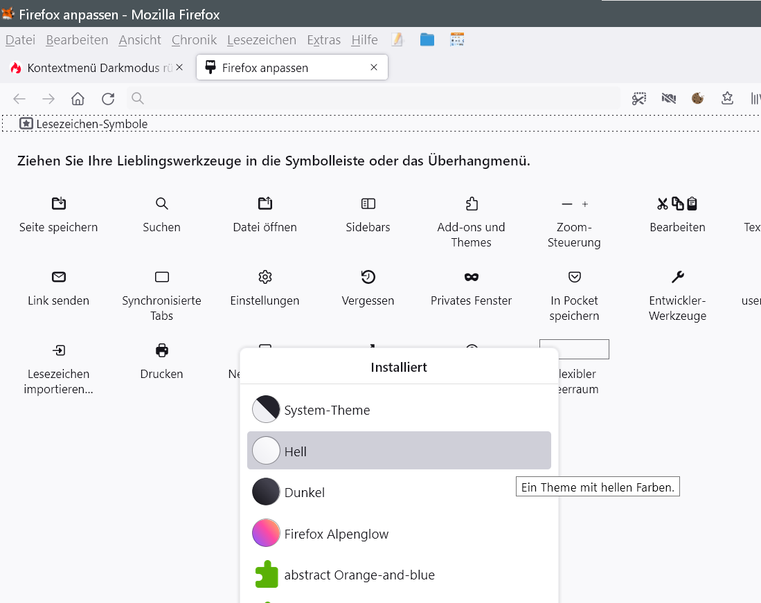Click the Drucken printer icon
The height and width of the screenshot is (603, 761).
click(x=162, y=350)
